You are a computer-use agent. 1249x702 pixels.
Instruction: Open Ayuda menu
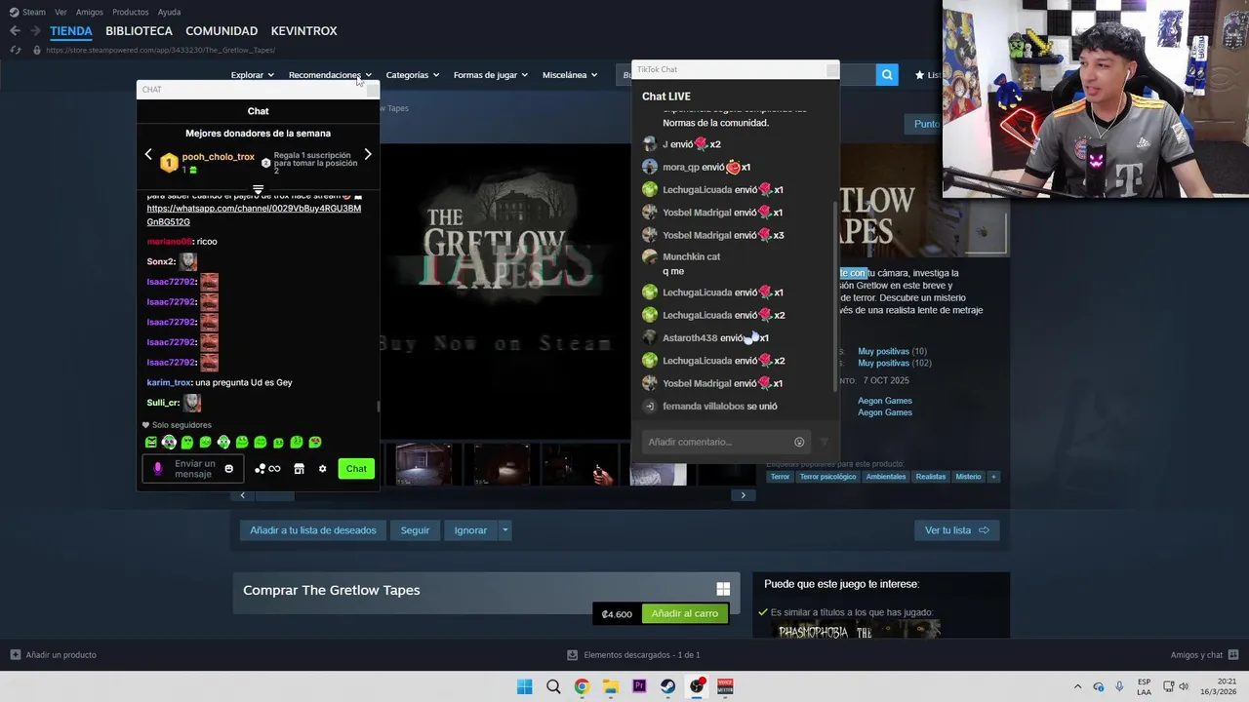169,12
